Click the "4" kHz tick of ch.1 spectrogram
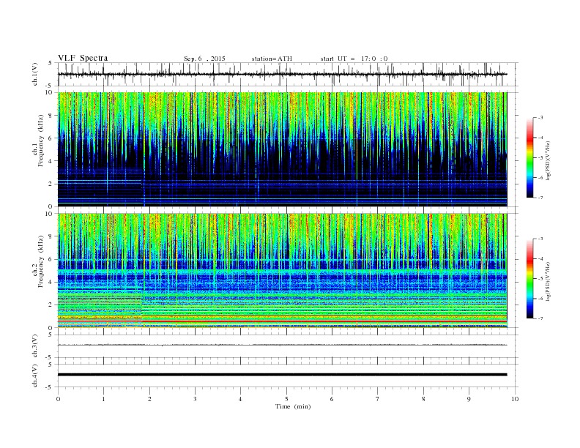The width and height of the screenshot is (580, 448). pyautogui.click(x=51, y=161)
